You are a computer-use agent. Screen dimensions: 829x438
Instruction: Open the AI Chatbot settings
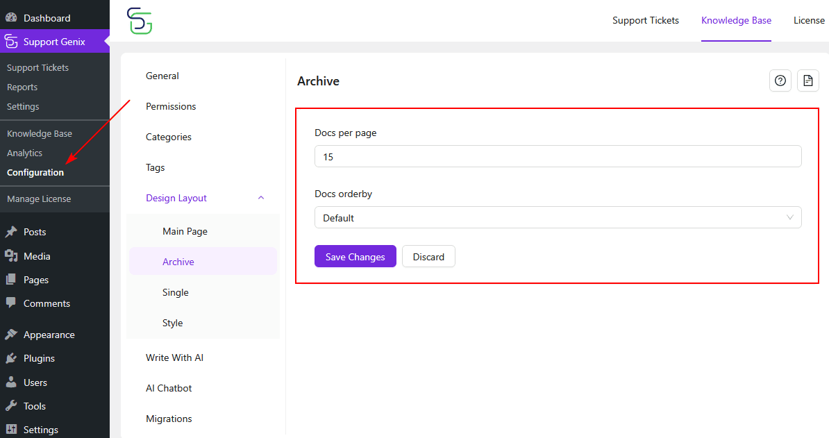(169, 388)
